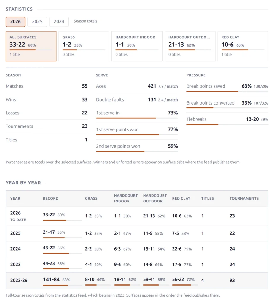Click the 43-22 record for 2024
Screen dimensions: 274x304
click(49, 248)
